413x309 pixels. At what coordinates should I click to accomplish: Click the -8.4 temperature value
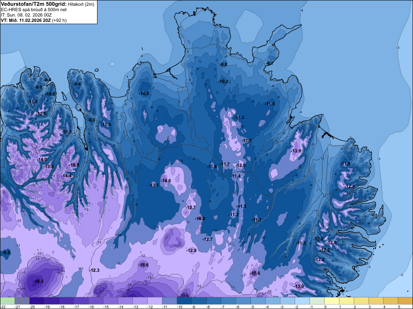coord(47,80)
